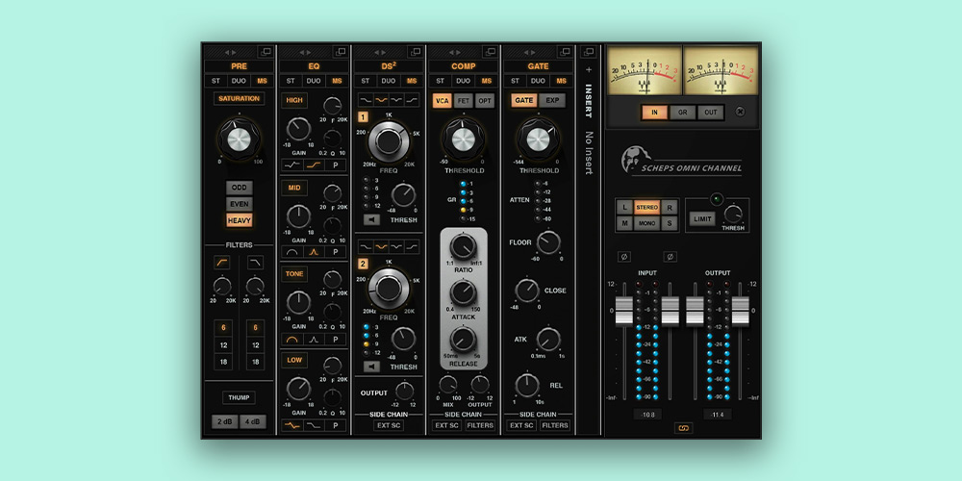This screenshot has height=481, width=962.
Task: Select 2 dB thump amount
Action: click(x=224, y=421)
